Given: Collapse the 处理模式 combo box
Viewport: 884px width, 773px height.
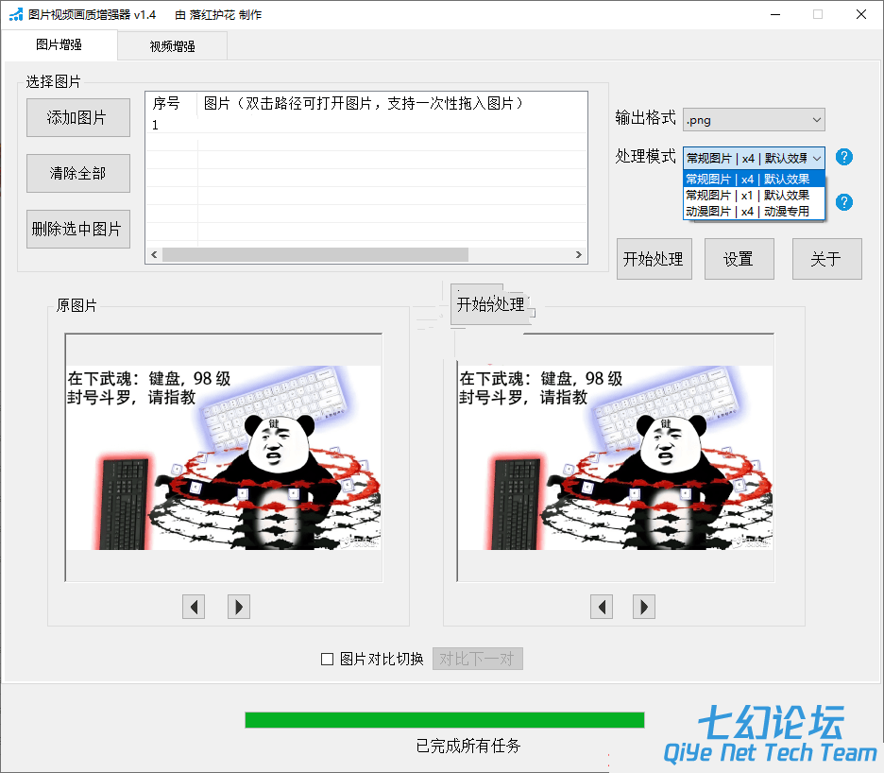Looking at the screenshot, I should tap(754, 158).
